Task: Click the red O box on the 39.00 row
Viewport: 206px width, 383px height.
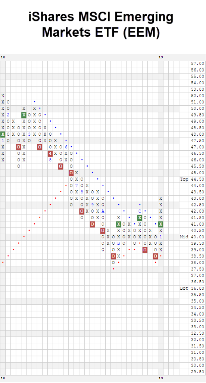Action: [145, 250]
